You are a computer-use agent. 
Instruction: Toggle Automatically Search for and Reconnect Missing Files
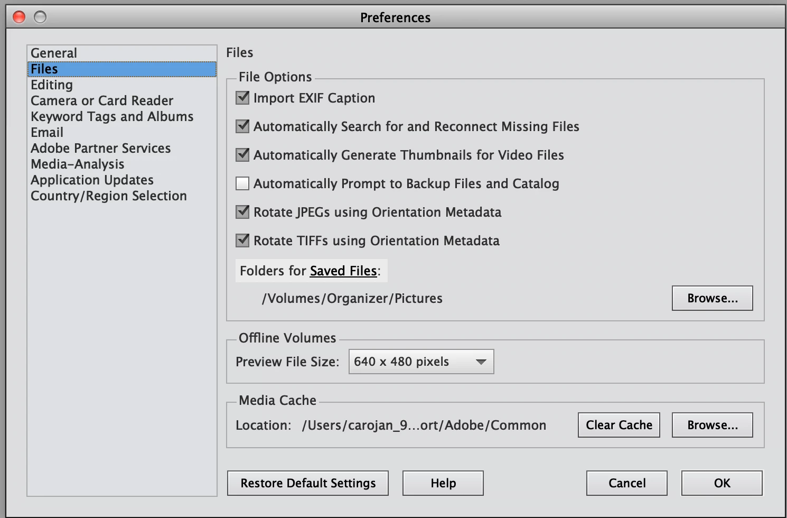tap(242, 126)
